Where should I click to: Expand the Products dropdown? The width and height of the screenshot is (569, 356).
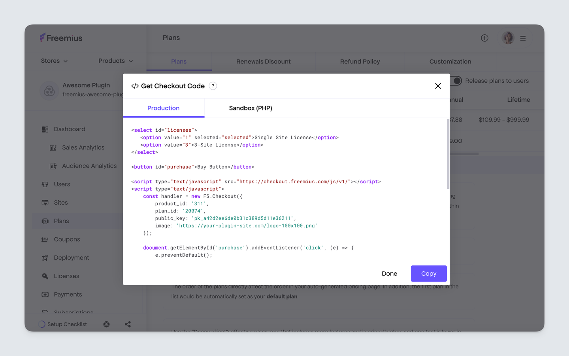(x=115, y=61)
